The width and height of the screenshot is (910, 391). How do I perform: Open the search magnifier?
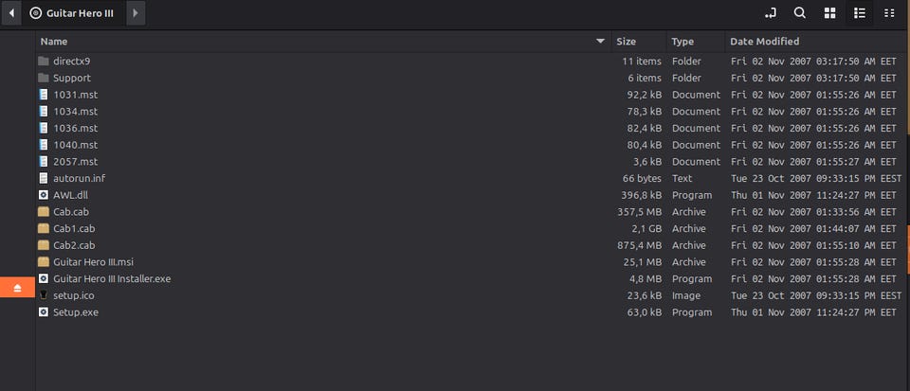point(800,12)
